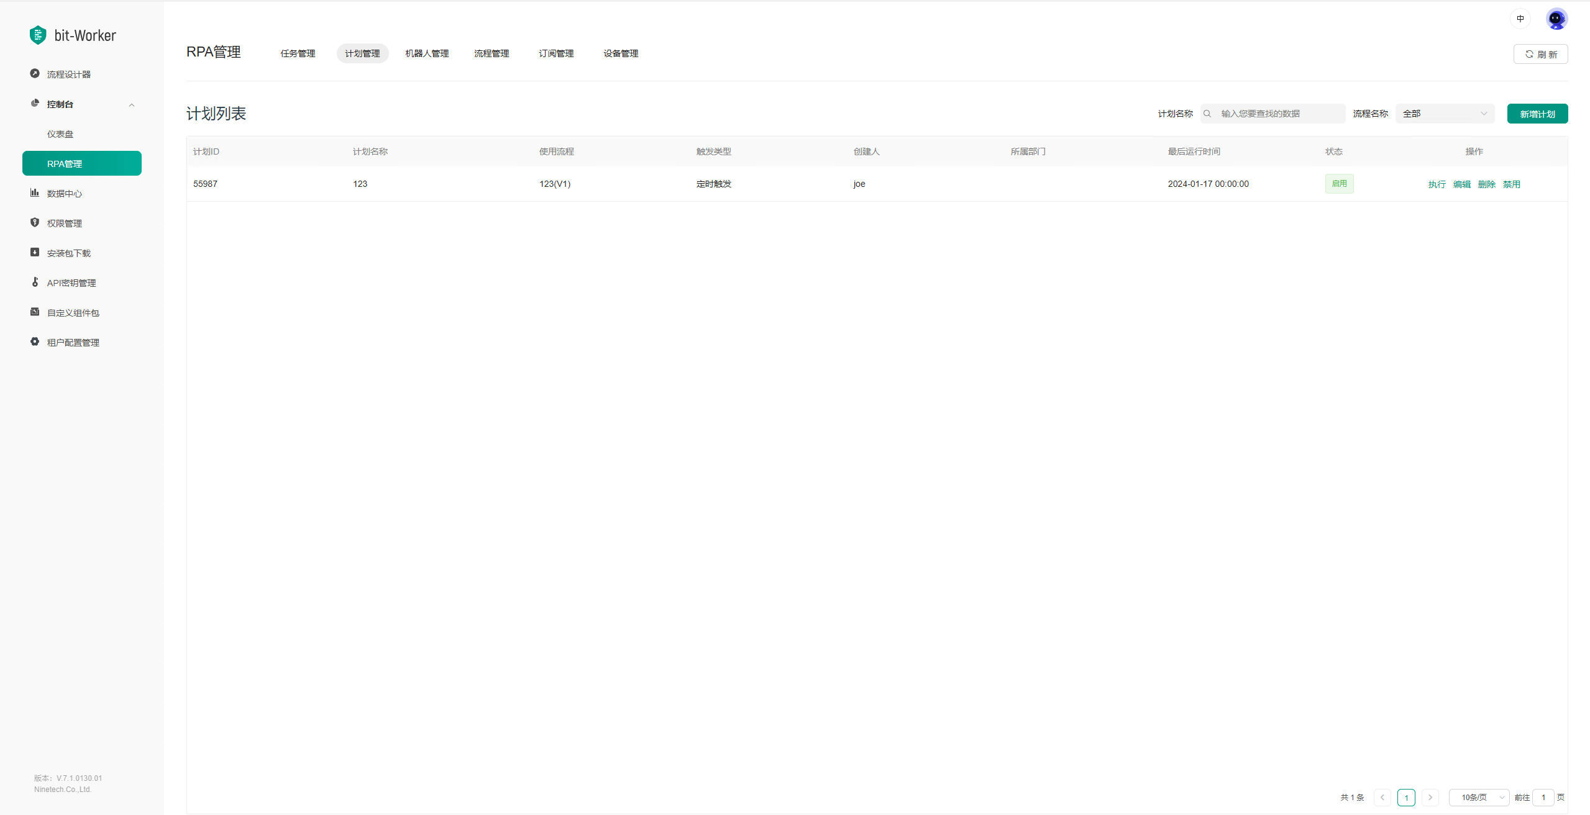
Task: Open the user avatar menu
Action: click(x=1556, y=19)
